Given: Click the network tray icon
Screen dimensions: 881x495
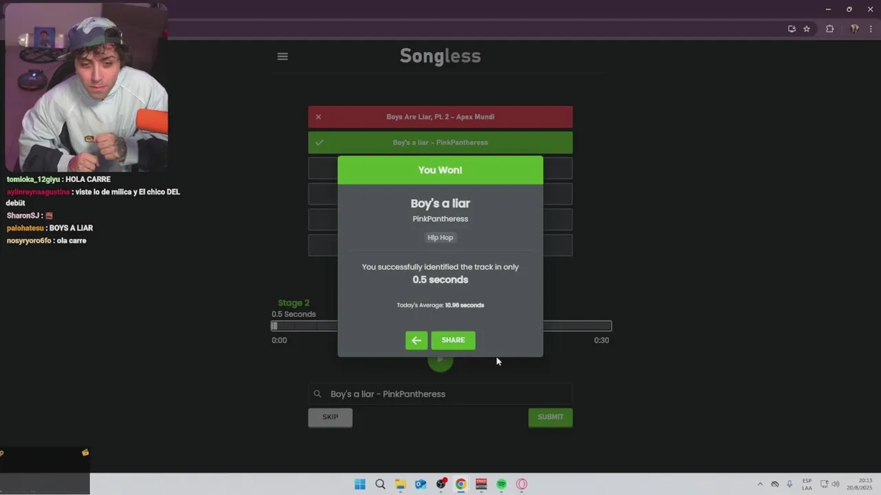Looking at the screenshot, I should 825,484.
